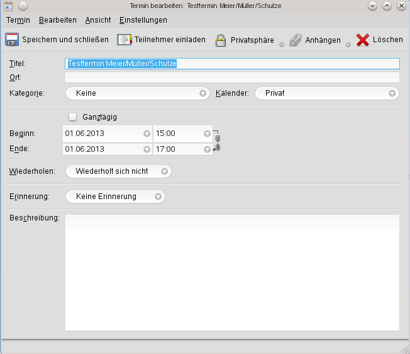Open Anhängen dropdown arrow
The height and width of the screenshot is (354, 410).
[348, 45]
